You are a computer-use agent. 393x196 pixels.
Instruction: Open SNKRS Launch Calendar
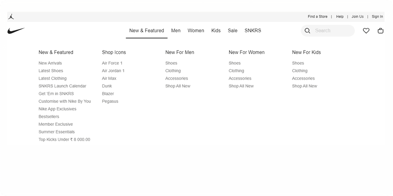pos(63,86)
